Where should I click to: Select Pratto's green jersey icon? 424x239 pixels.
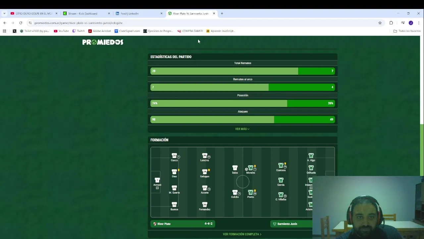tap(251, 193)
